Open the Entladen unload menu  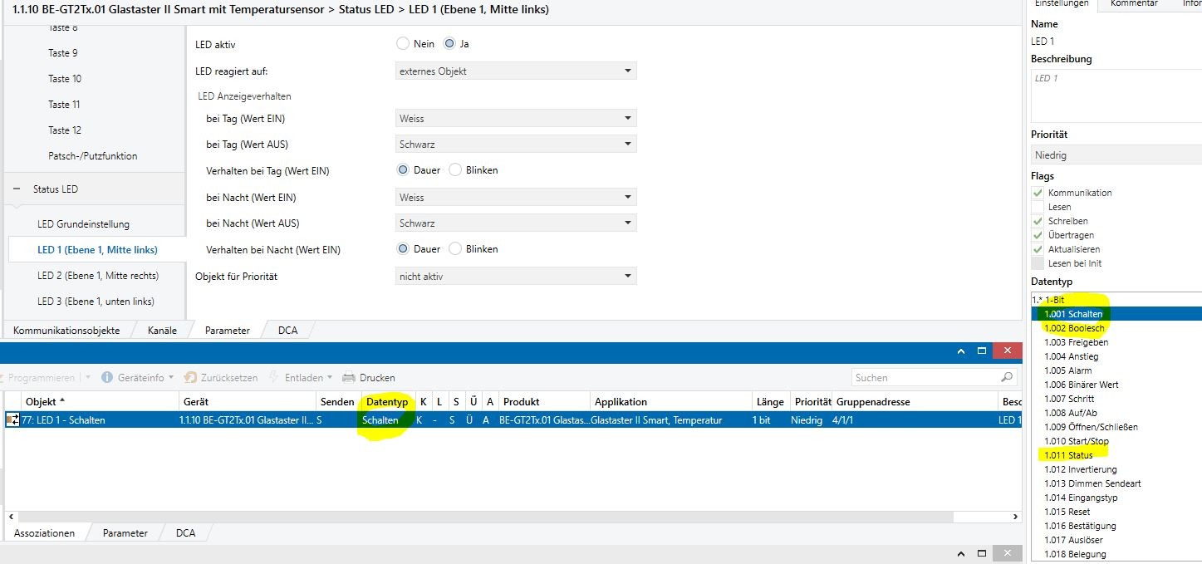click(300, 377)
